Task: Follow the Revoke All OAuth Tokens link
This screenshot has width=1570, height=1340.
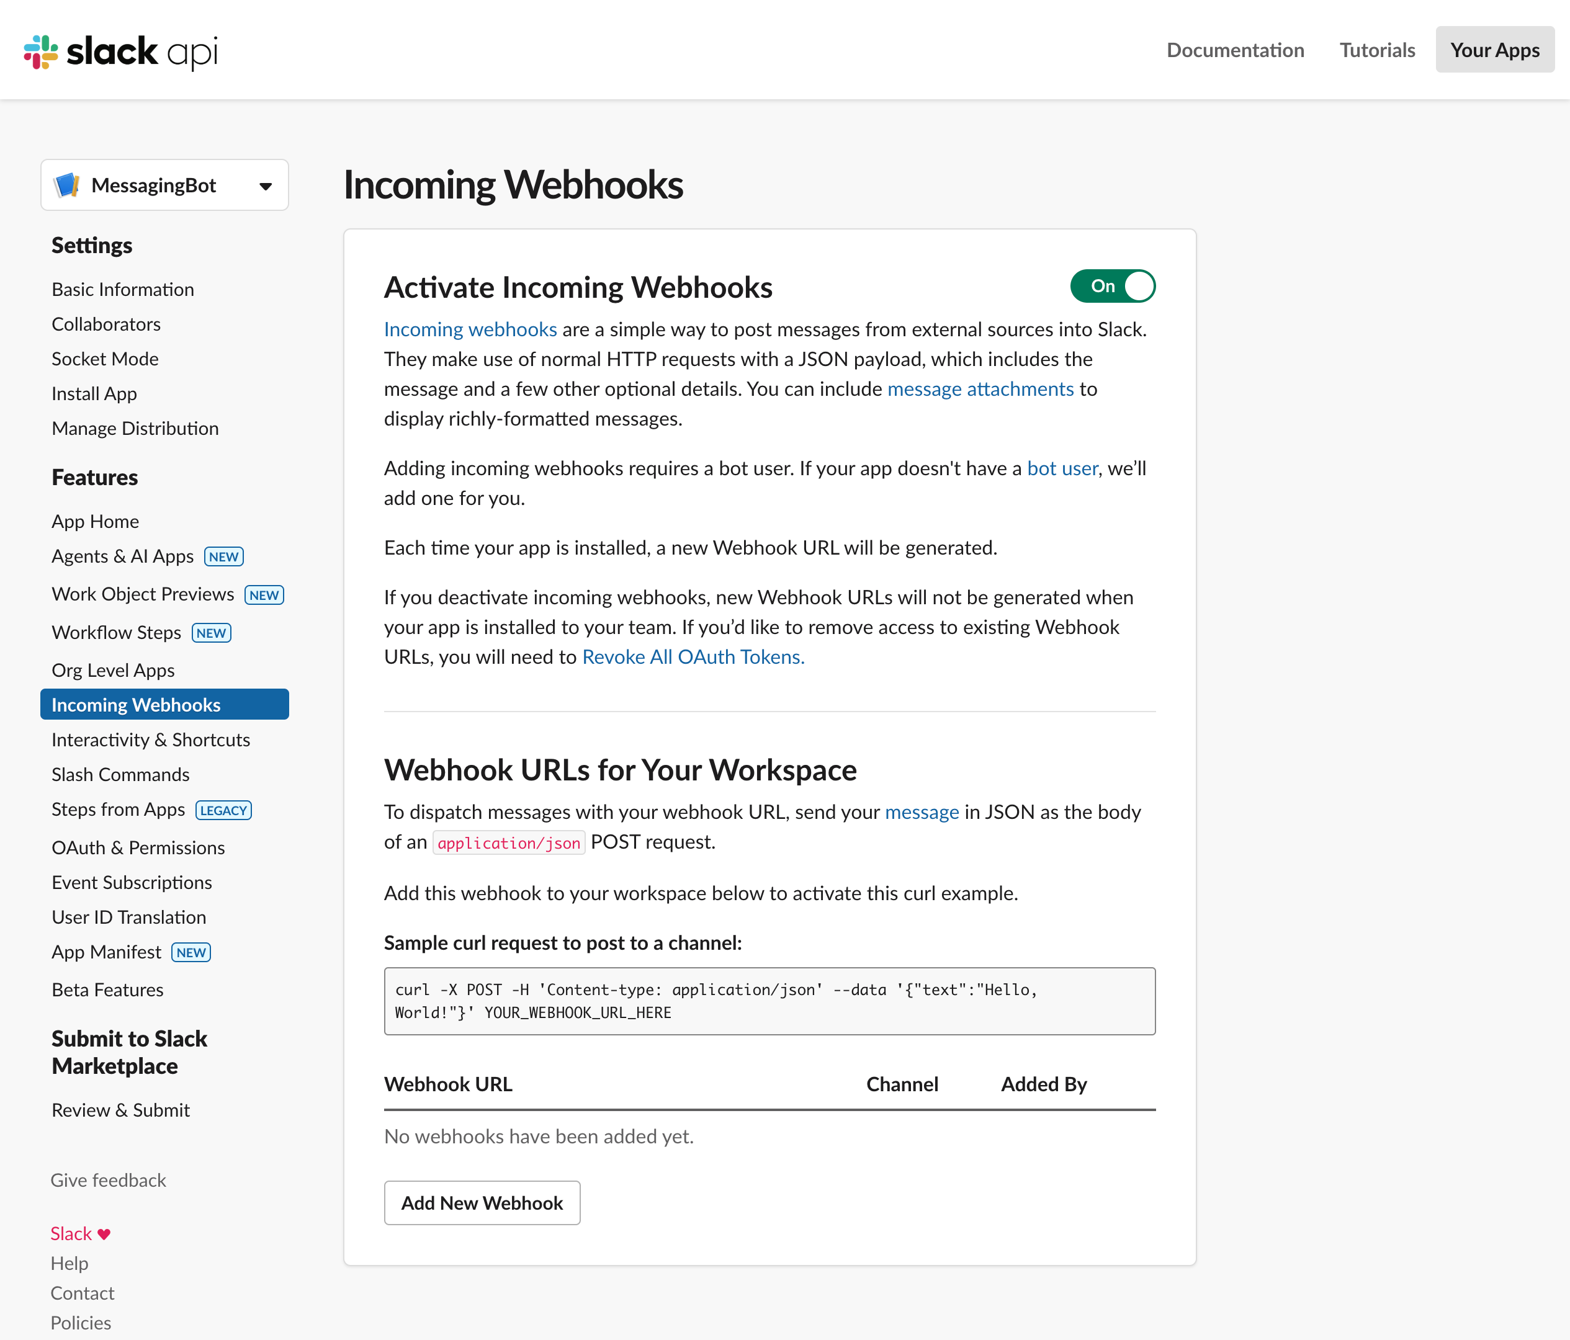Action: coord(693,657)
